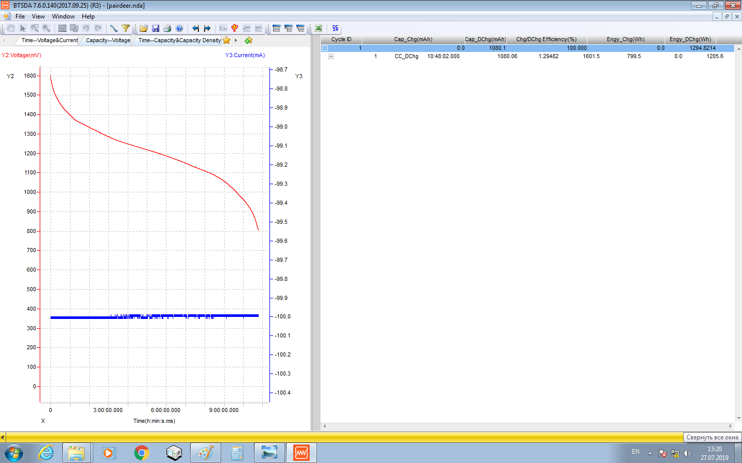Click the Y3:Current(mA) axis label
Image resolution: width=742 pixels, height=463 pixels.
[x=245, y=55]
